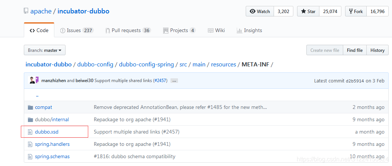Go to src breadcrumb folder

(183, 64)
